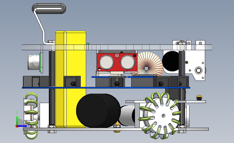This screenshot has width=234, height=143.
Task: Select the gray carrying handle loop at top
Action: coord(49,9)
